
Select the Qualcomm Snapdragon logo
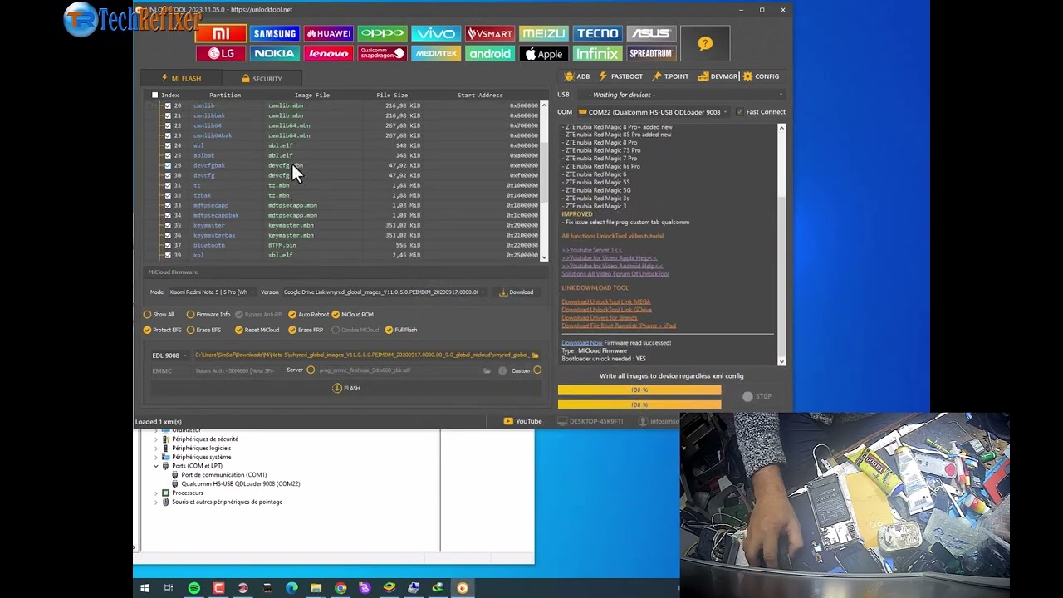(x=382, y=53)
